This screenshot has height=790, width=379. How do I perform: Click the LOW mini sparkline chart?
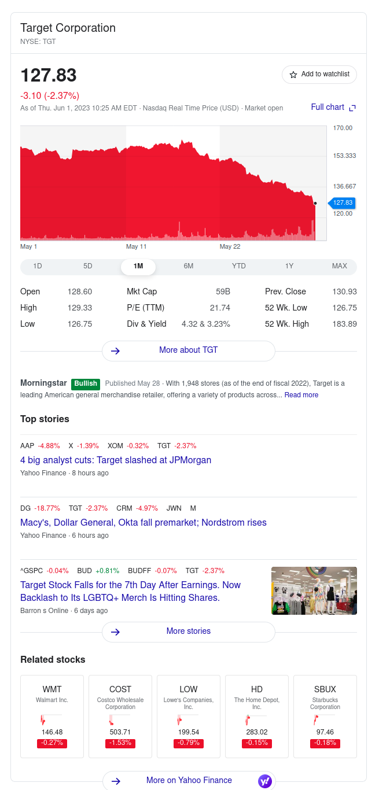[187, 719]
